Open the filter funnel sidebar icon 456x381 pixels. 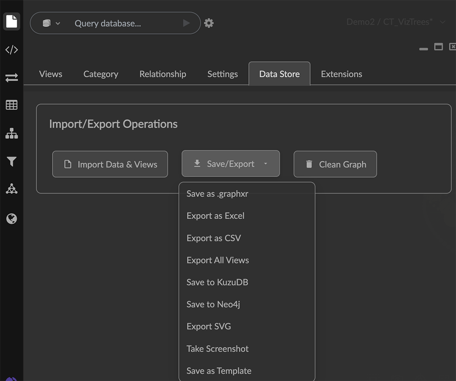point(11,162)
